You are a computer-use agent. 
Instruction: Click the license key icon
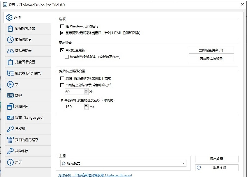pyautogui.click(x=10, y=129)
